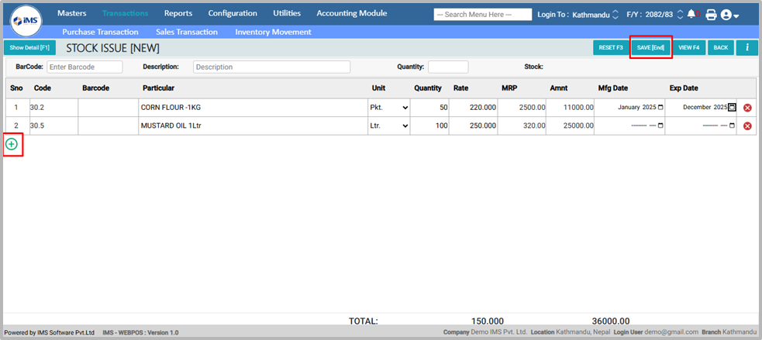Click the info 'i' button
Viewport: 762px width, 340px height.
[x=746, y=48]
